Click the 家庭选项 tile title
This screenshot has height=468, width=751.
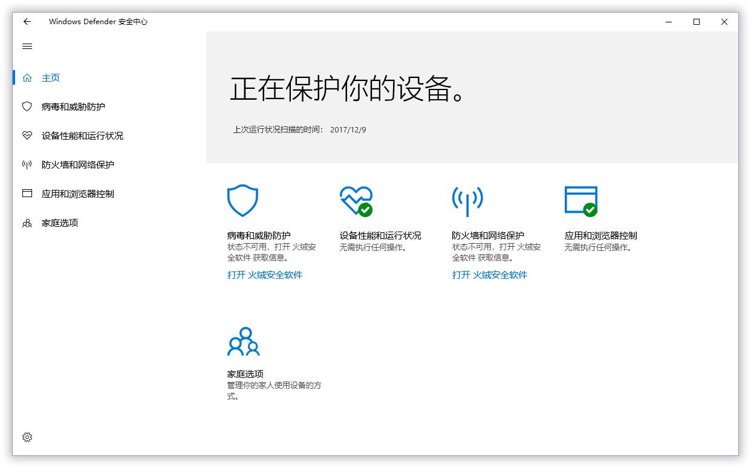tap(245, 374)
